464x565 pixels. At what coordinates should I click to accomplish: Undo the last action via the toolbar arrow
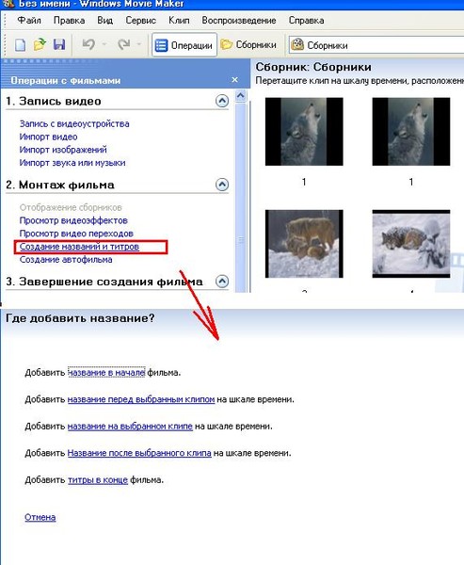88,44
